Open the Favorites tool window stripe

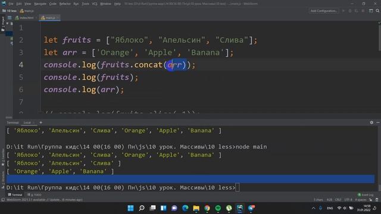pos(2,157)
